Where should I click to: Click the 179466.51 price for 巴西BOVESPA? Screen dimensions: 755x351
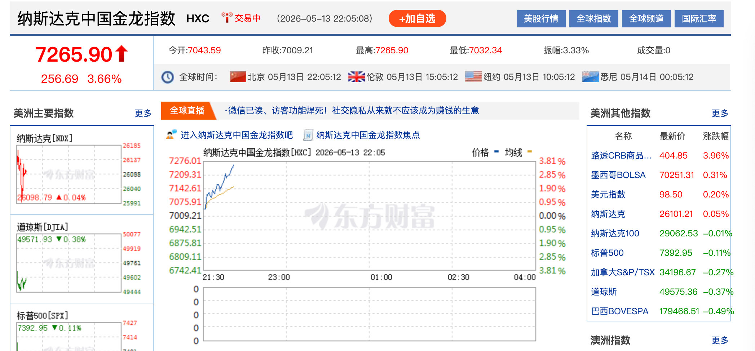[679, 311]
